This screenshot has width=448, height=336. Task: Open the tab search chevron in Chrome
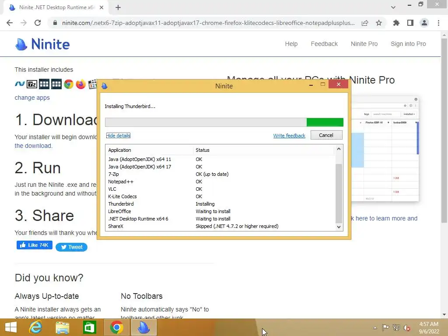point(393,7)
